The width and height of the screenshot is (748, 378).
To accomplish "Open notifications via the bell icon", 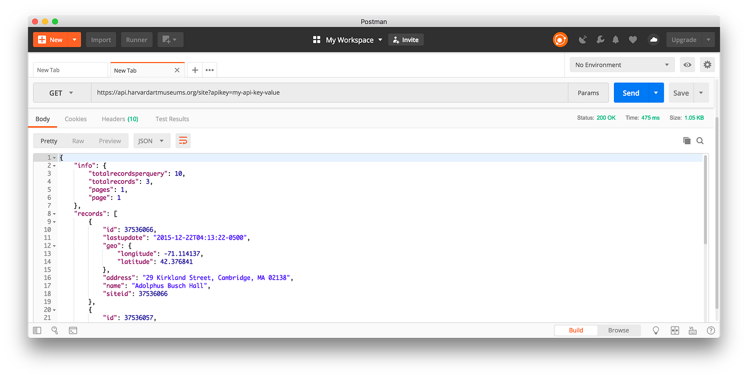I will pyautogui.click(x=615, y=40).
